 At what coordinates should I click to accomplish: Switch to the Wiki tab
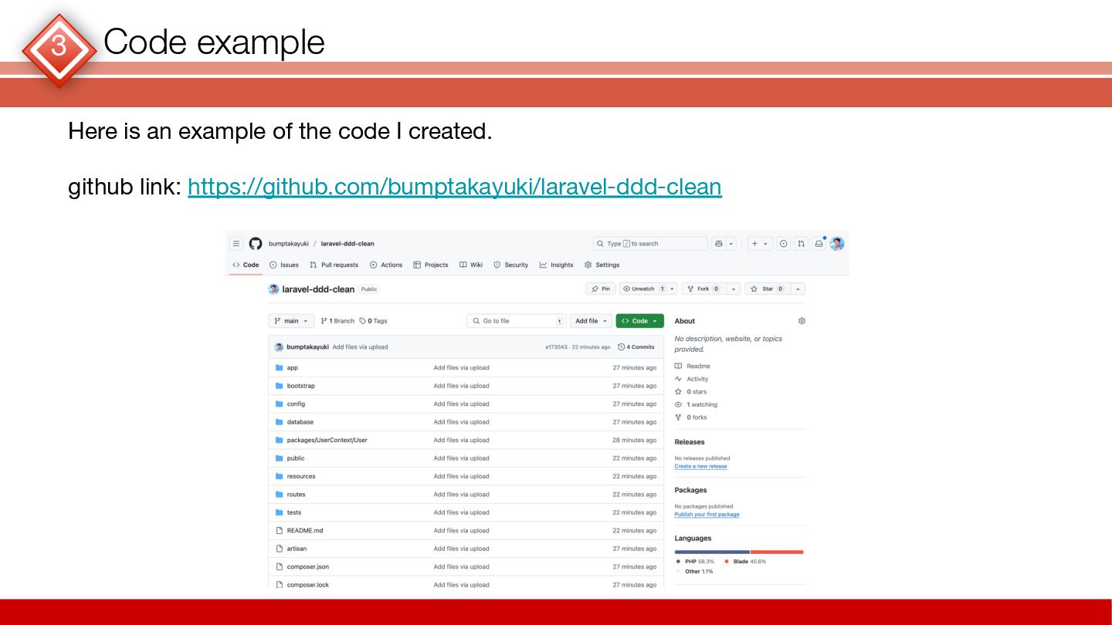(x=471, y=265)
